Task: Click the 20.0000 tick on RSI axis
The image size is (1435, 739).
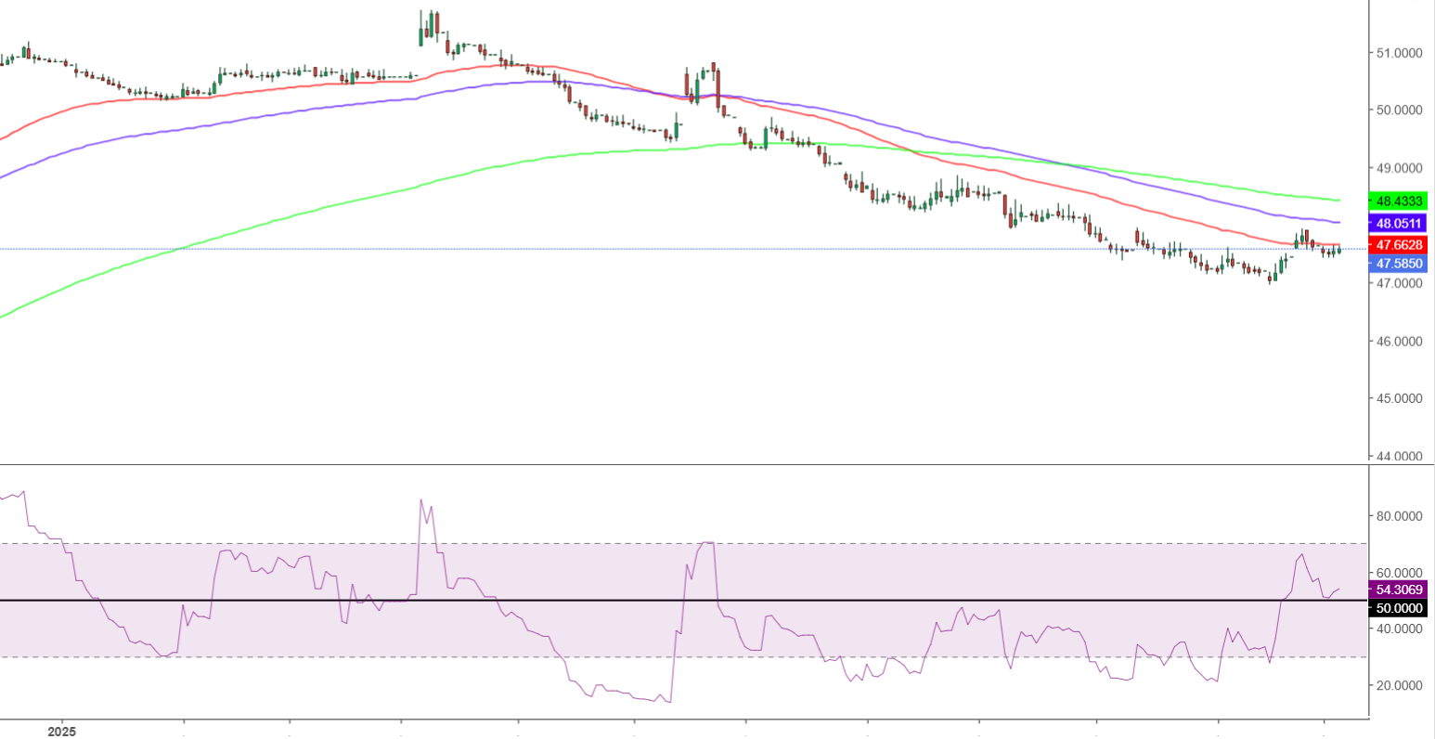Action: click(x=1400, y=685)
